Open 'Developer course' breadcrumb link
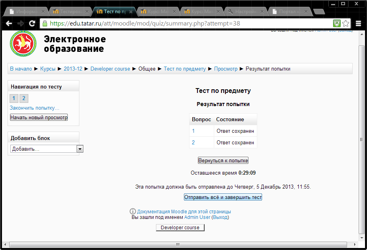 110,69
